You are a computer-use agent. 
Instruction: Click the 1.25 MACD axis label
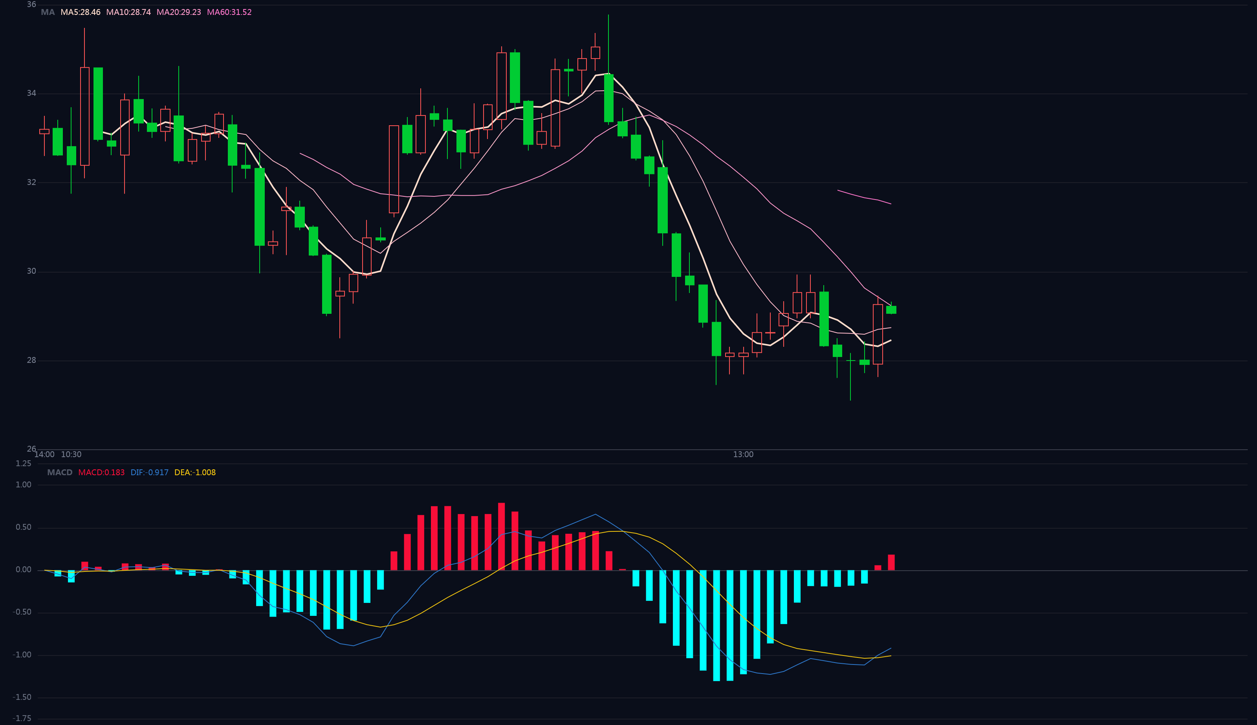coord(24,463)
